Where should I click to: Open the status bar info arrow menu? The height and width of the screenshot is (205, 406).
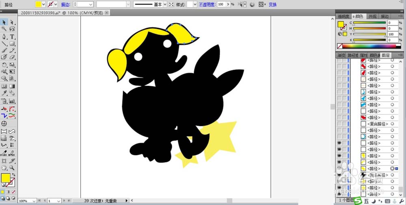pos(127,201)
